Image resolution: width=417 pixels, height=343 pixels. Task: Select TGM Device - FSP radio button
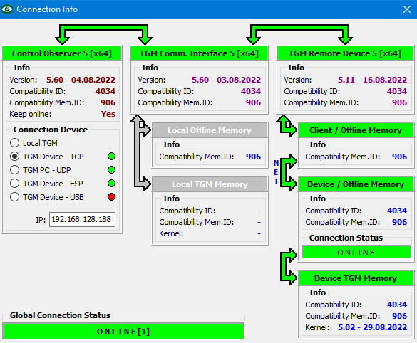point(14,184)
